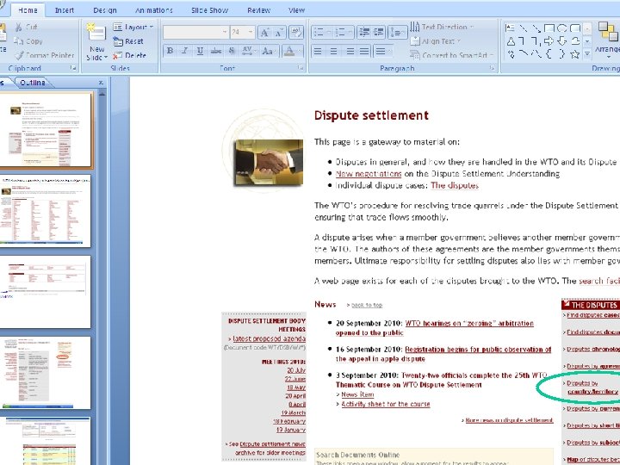
Task: Toggle Underline formatting
Action: (200, 51)
